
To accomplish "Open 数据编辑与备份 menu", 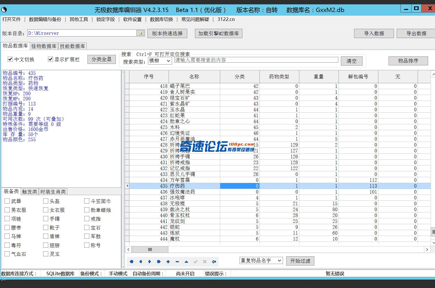I will [x=45, y=19].
